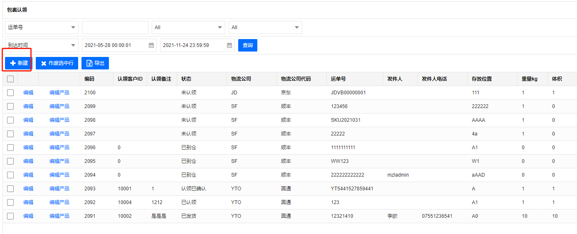Select checkbox of row 2098
Image resolution: width=577 pixels, height=234 pixels.
tap(10, 120)
